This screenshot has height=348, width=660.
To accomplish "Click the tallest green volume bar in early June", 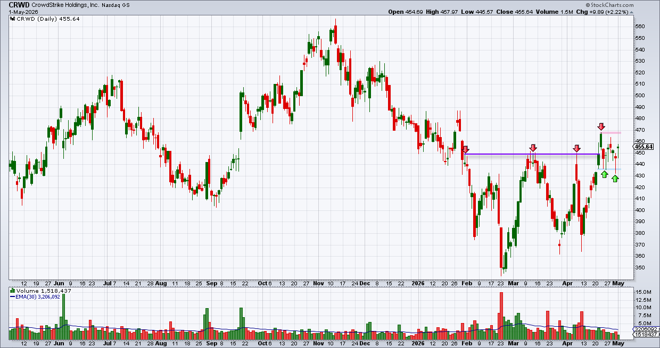I will [64, 316].
